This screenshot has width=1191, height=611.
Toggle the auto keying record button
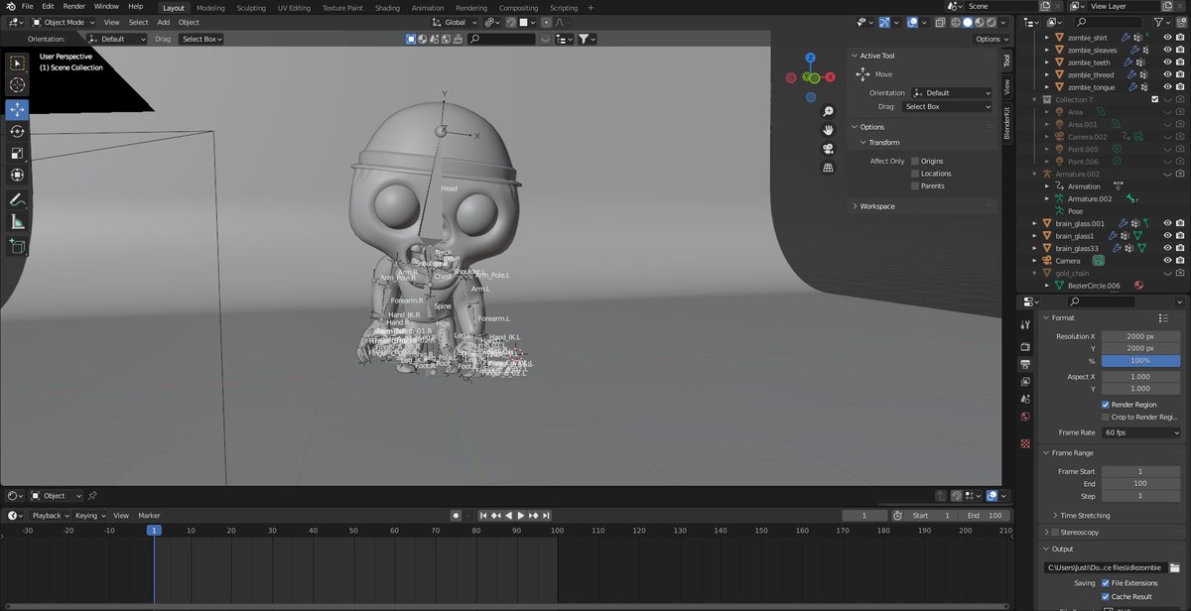(x=456, y=516)
